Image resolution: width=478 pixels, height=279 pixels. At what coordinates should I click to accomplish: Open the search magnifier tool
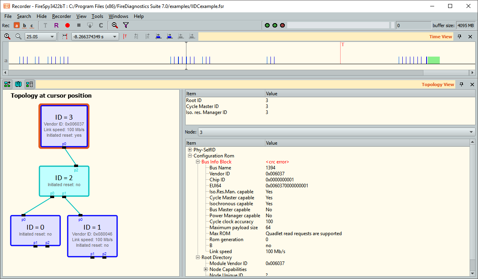tap(115, 26)
